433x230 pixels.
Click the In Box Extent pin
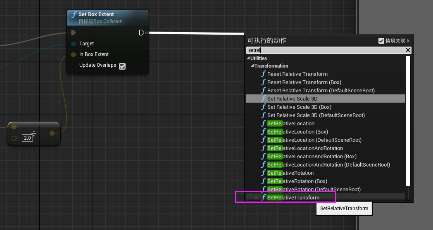pos(74,54)
